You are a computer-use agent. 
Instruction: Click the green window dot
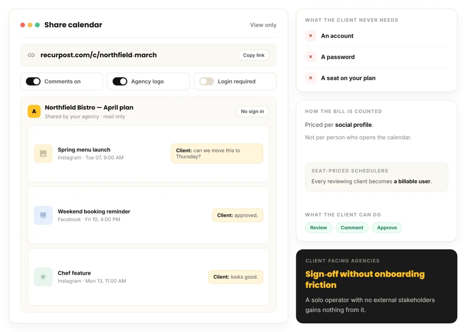click(x=37, y=25)
